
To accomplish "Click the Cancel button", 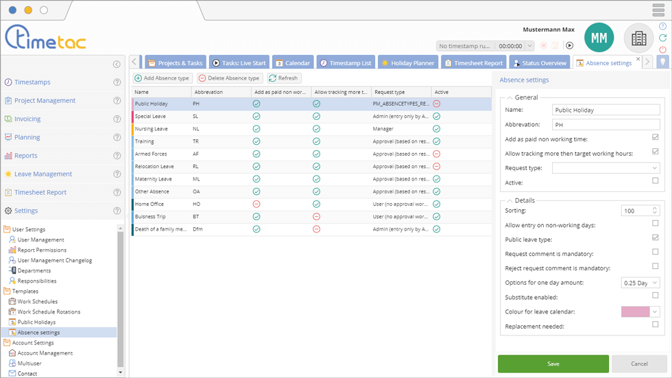I will pyautogui.click(x=638, y=364).
